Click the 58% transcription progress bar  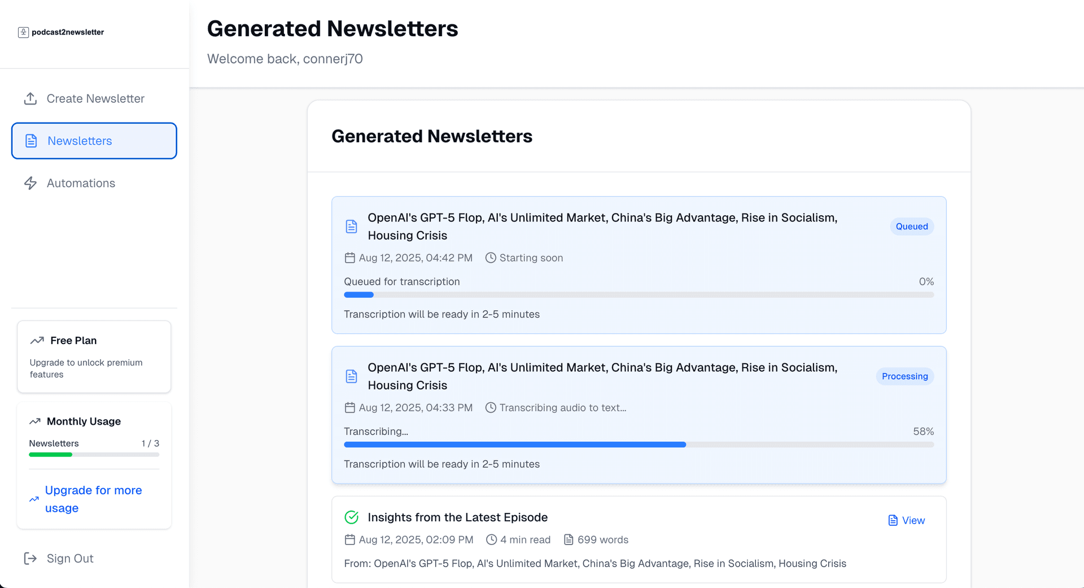[638, 445]
